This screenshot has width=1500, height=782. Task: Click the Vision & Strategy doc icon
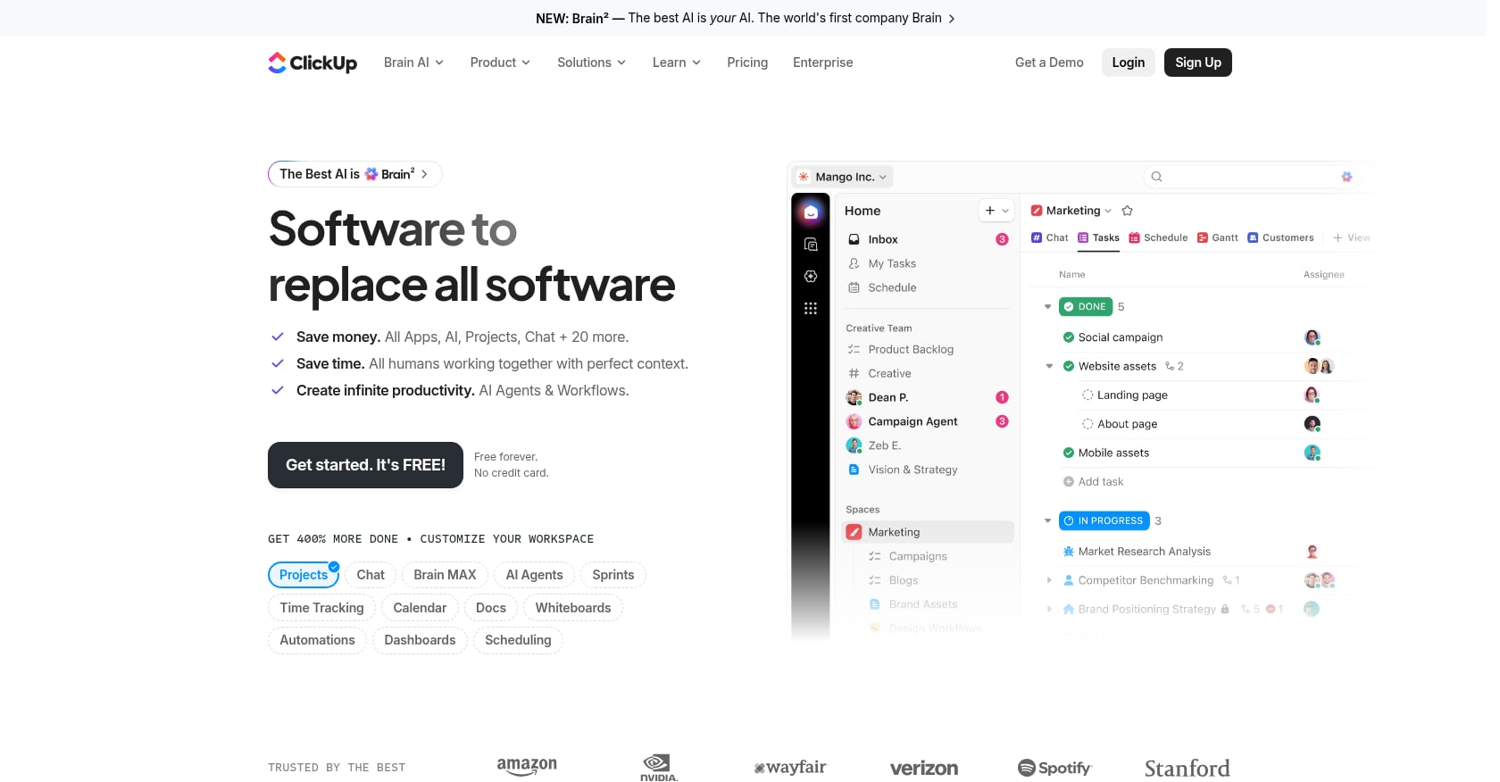tap(854, 470)
